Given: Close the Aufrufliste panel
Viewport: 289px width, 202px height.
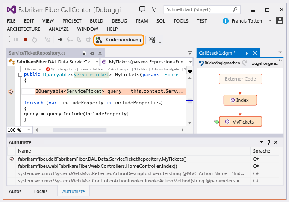Looking at the screenshot, I should point(276,142).
